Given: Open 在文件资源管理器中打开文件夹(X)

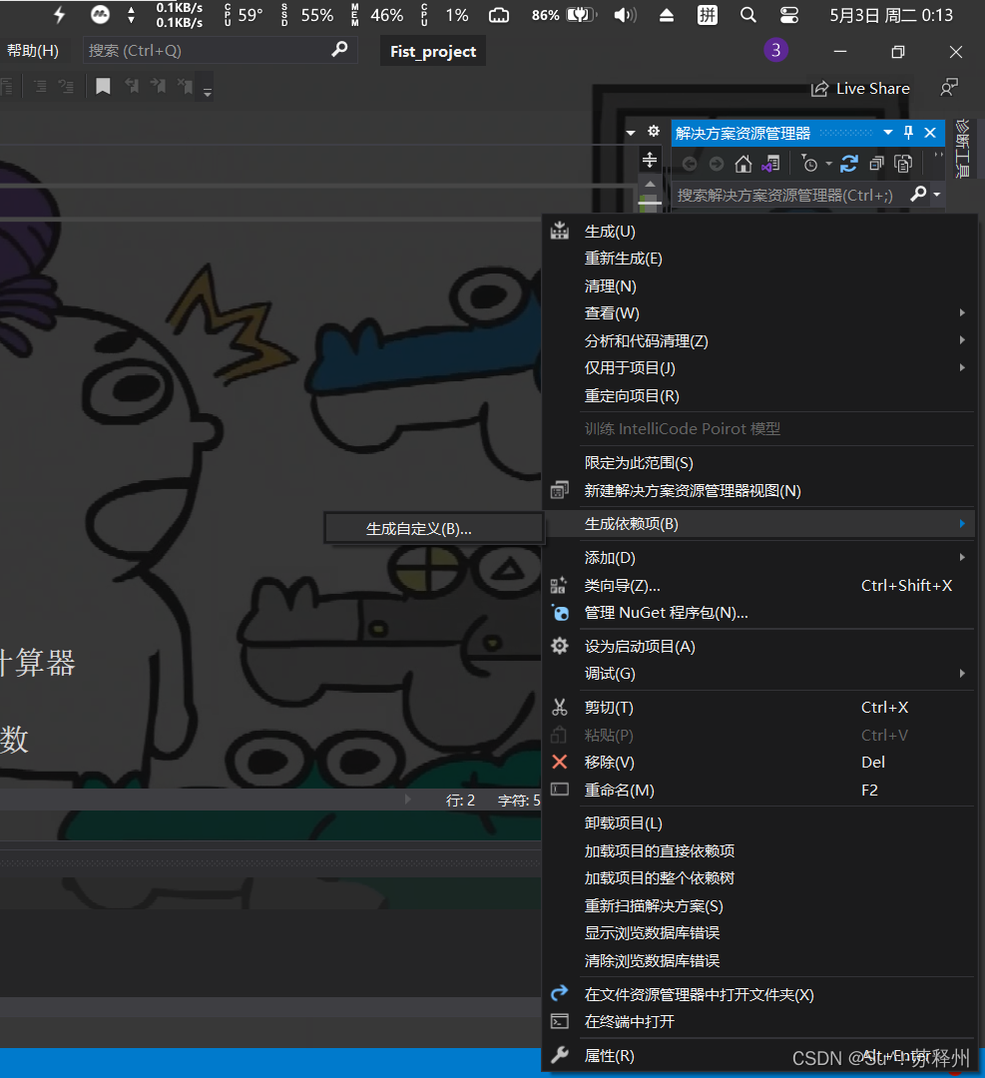Looking at the screenshot, I should coord(759,995).
